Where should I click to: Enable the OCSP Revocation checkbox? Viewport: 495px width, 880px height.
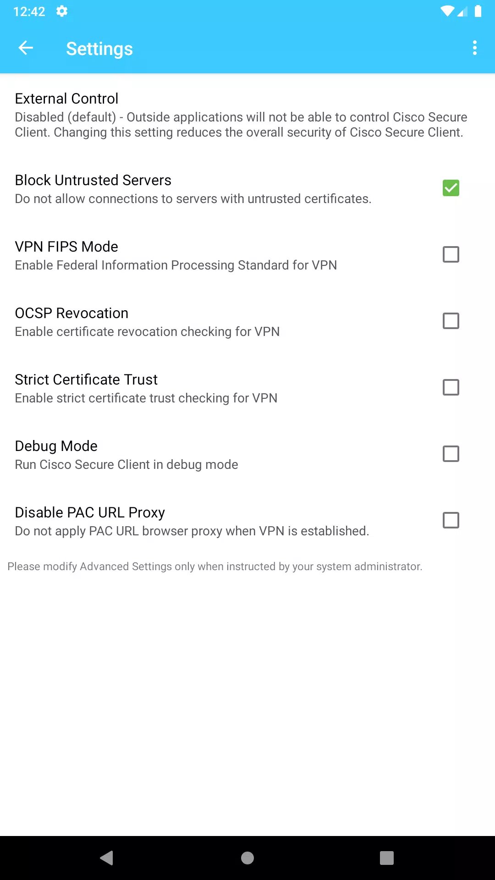(x=451, y=321)
